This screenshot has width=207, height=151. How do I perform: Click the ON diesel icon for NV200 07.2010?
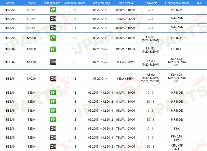(x=53, y=79)
